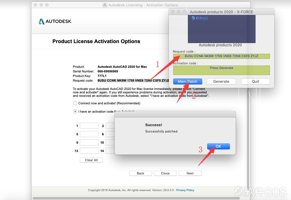Image resolution: width=291 pixels, height=200 pixels.
Task: Open the Privacy Policy link
Action: pyautogui.click(x=185, y=190)
